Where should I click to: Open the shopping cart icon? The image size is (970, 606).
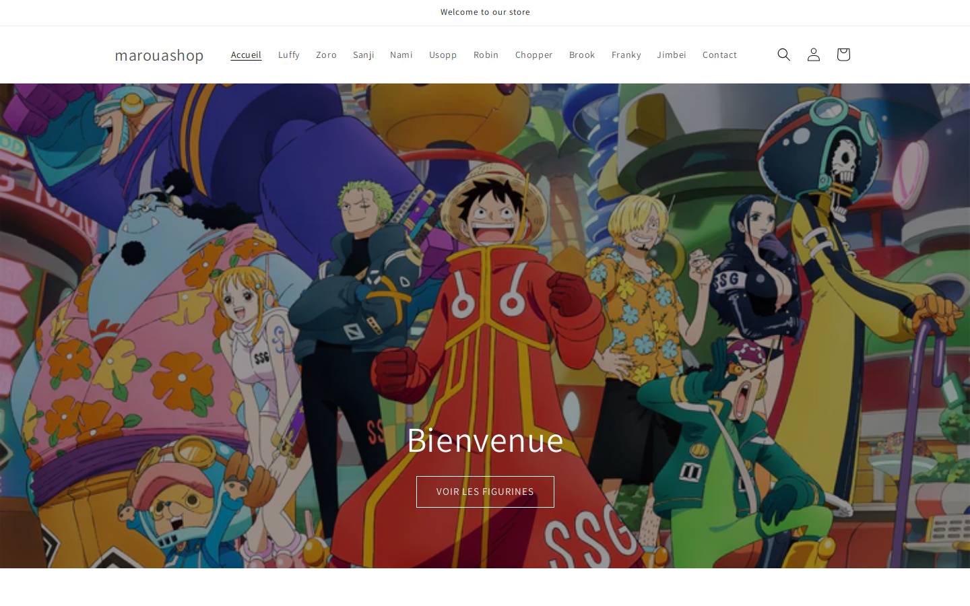coord(843,55)
